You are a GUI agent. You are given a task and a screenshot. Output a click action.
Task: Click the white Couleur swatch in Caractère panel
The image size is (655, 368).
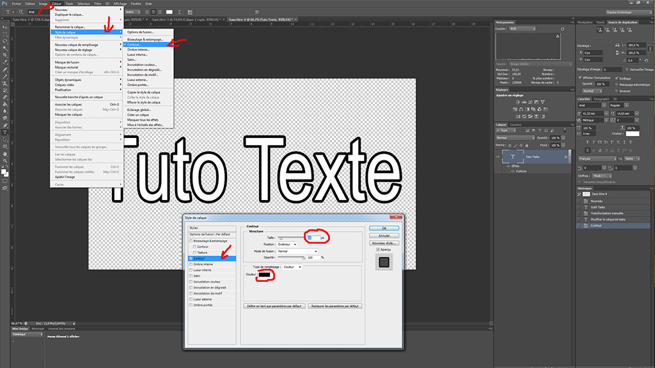633,134
